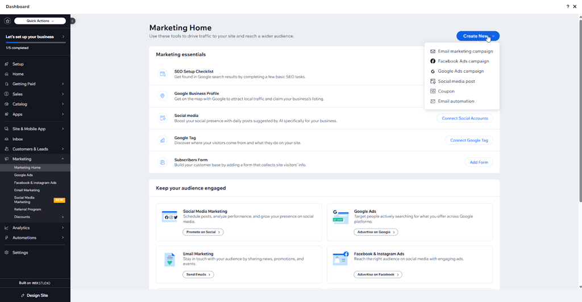
Task: Click Advertise on Facebook button
Action: pos(378,275)
